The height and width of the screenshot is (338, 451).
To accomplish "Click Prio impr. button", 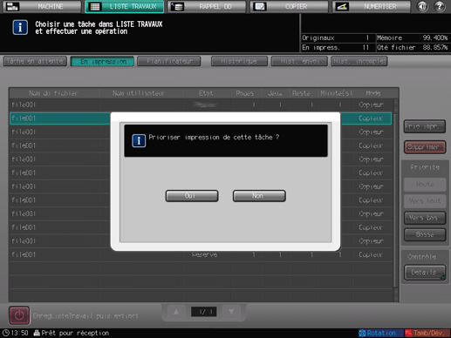I will [x=425, y=126].
